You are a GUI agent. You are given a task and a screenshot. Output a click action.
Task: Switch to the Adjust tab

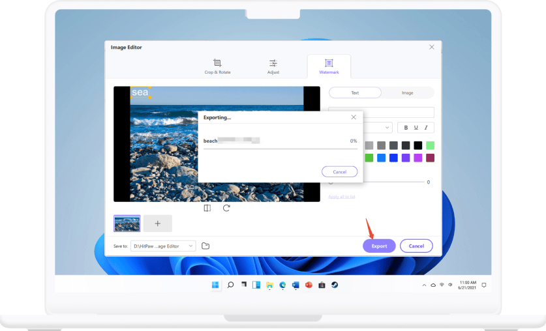(x=273, y=66)
